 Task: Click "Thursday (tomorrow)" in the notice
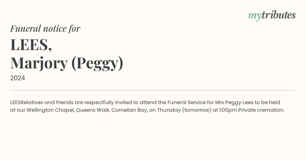point(184,110)
